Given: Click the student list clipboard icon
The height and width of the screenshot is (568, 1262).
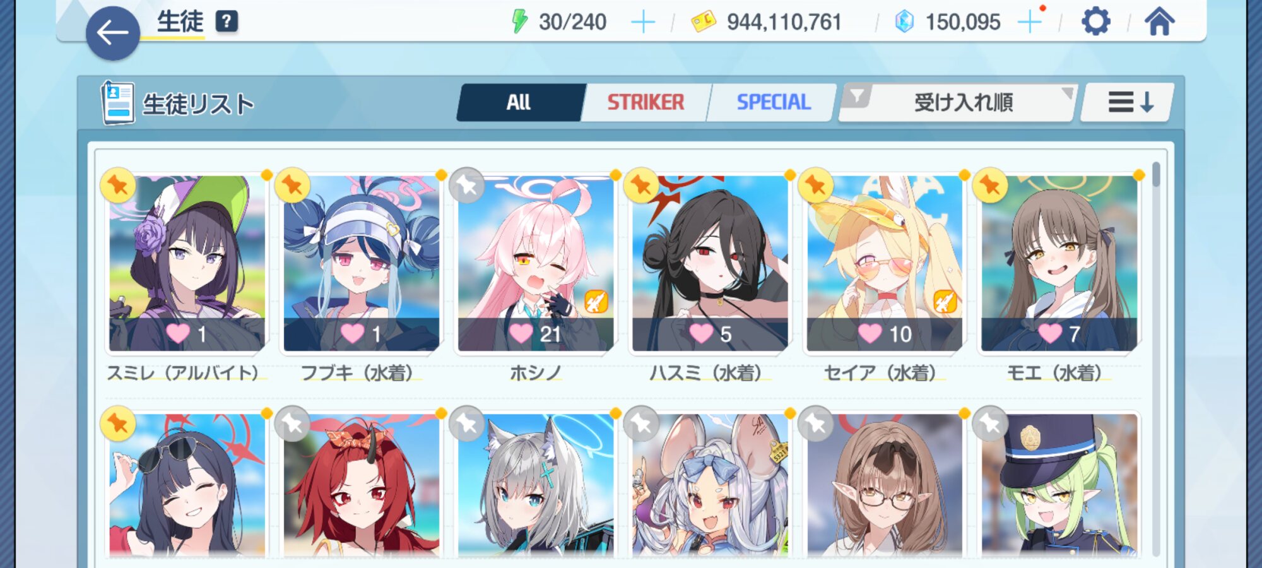Looking at the screenshot, I should click(117, 103).
